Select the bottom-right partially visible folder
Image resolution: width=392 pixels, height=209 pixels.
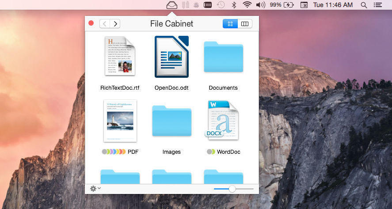(x=223, y=177)
